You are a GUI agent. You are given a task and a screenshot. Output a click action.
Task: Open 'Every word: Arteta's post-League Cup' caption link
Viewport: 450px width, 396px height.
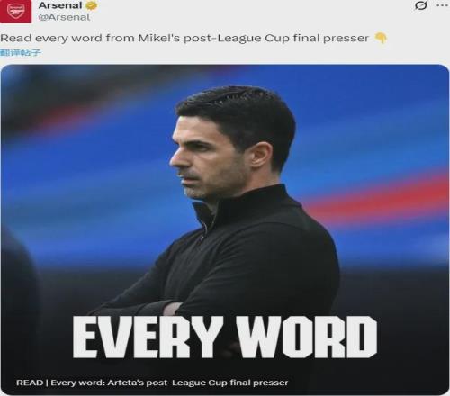[x=169, y=382]
